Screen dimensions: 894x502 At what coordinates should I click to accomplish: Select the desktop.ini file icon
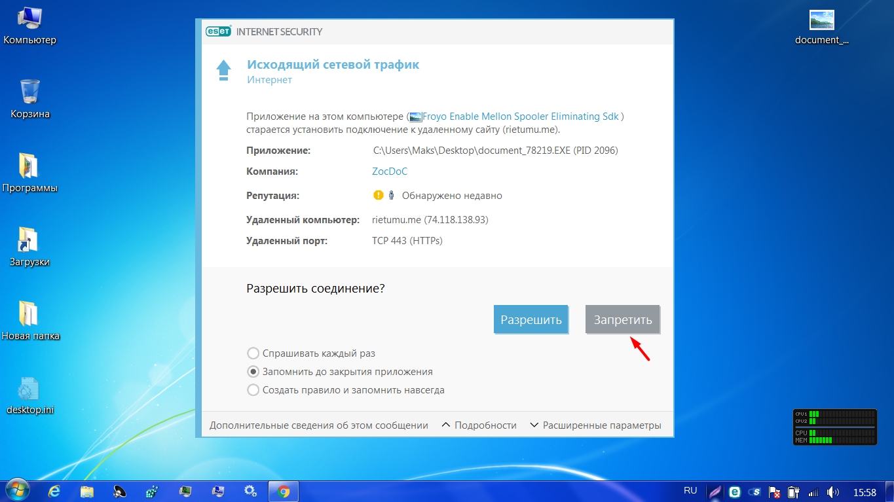click(x=30, y=396)
